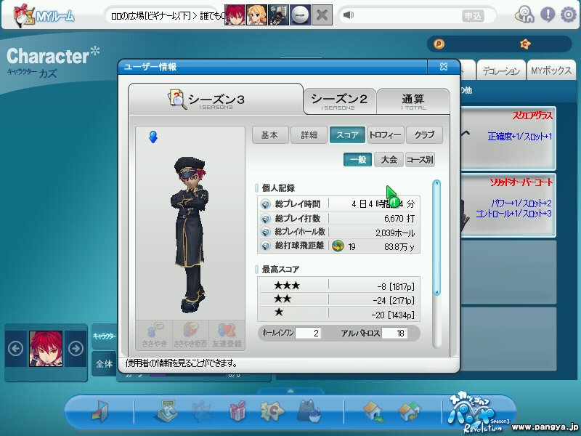581x436 pixels.
Task: Click the two-star score -24 [2171p]
Action: tap(394, 300)
